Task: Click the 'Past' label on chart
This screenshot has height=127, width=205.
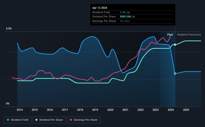Action: tap(170, 34)
